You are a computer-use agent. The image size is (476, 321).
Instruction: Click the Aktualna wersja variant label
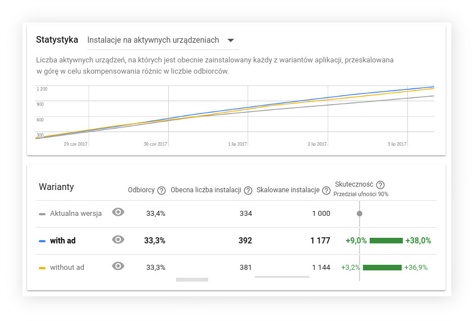point(76,214)
